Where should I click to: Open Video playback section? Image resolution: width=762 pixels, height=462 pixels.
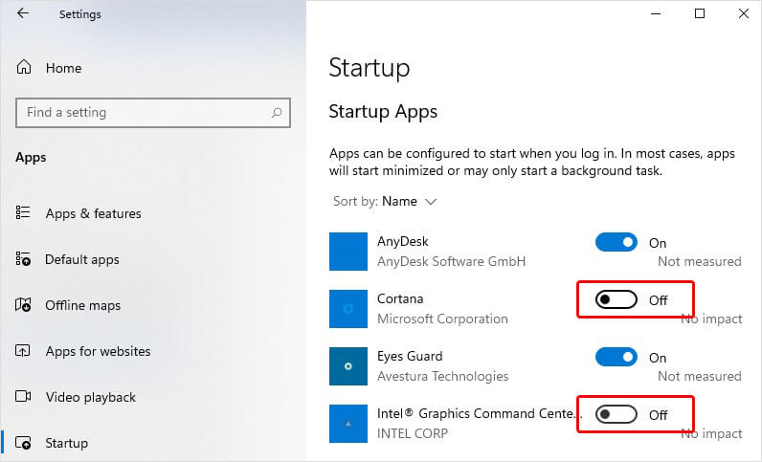90,397
